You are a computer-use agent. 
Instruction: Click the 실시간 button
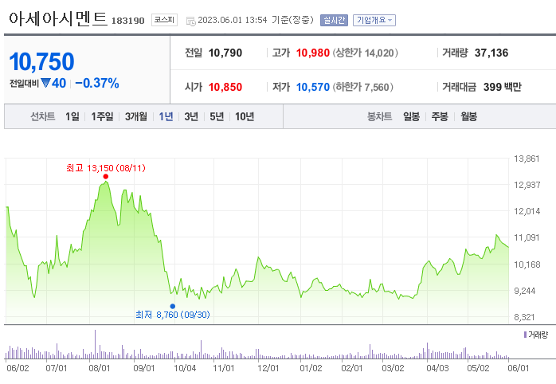click(334, 20)
